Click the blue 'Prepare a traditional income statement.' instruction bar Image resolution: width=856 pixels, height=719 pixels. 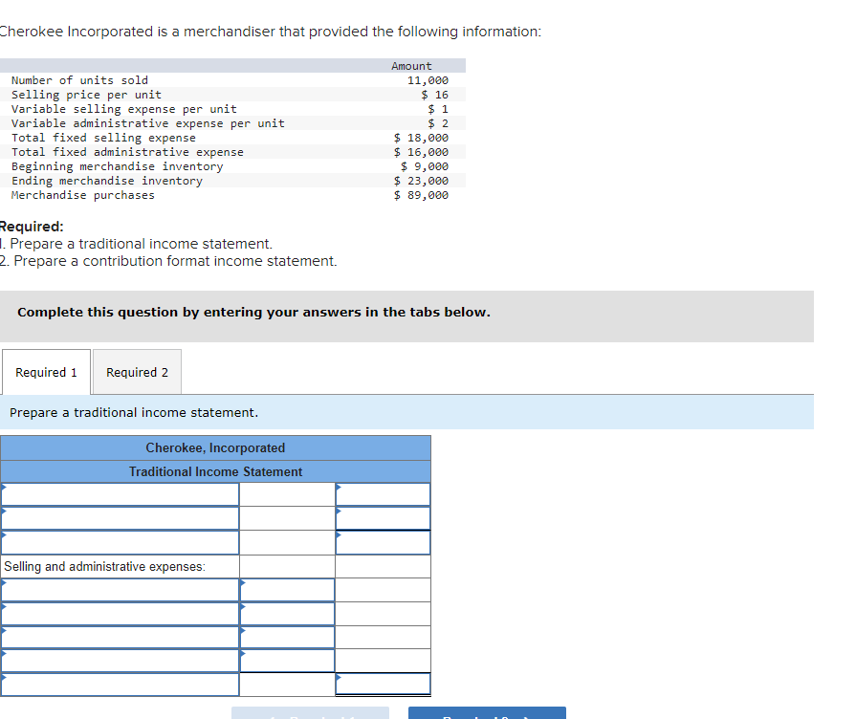[406, 412]
